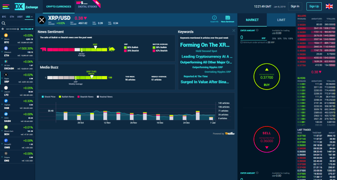
Task: Filter coins by ETH market
Action: (12, 17)
